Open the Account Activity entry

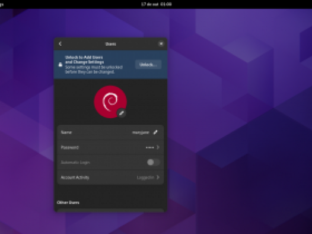(110, 177)
